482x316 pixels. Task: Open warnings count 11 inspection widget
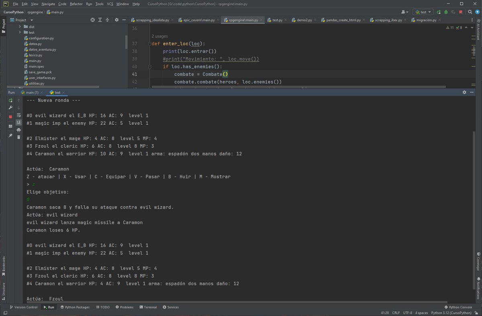450,28
